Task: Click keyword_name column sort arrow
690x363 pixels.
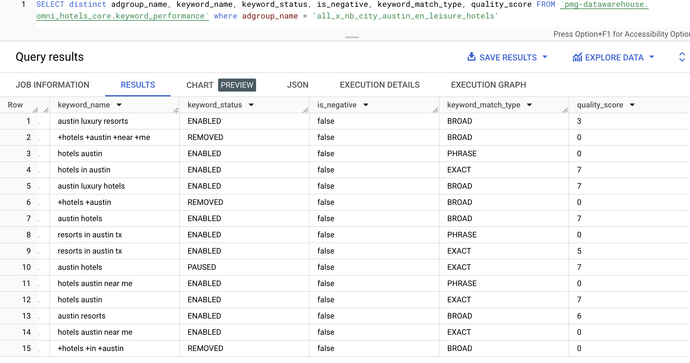Action: (119, 105)
